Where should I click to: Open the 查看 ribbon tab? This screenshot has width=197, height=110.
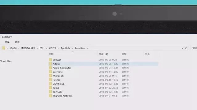click(x=17, y=42)
